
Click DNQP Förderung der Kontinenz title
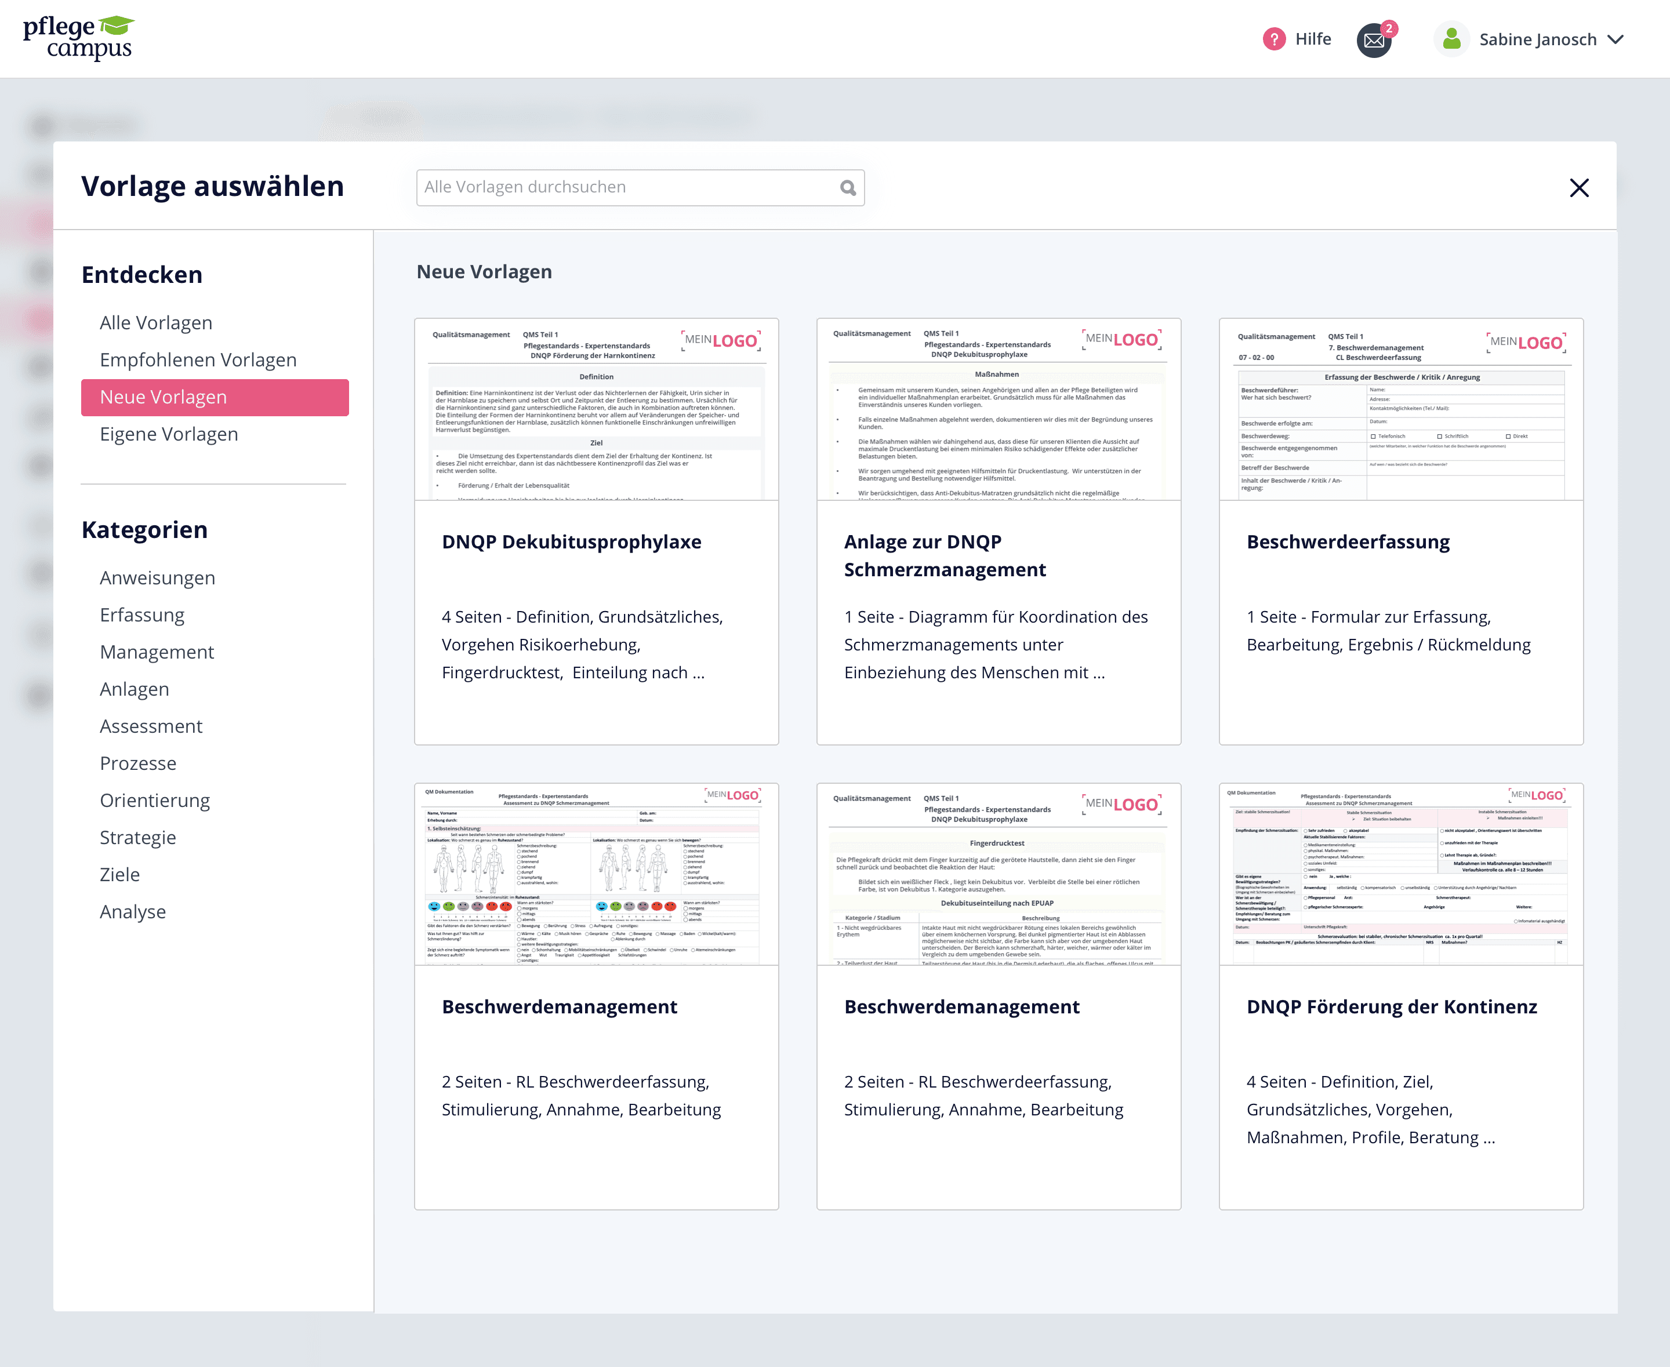click(1391, 1007)
